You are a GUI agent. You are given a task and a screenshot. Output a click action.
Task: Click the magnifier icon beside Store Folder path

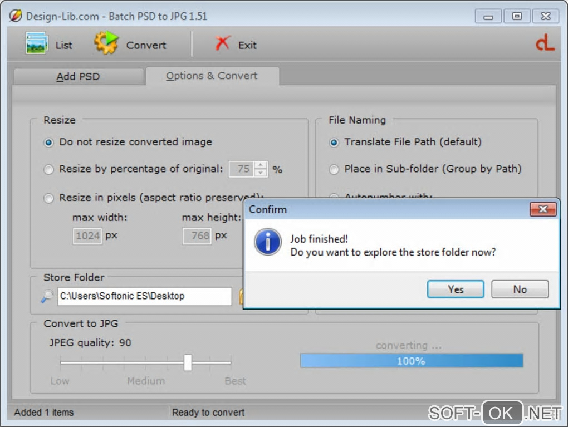pyautogui.click(x=47, y=296)
